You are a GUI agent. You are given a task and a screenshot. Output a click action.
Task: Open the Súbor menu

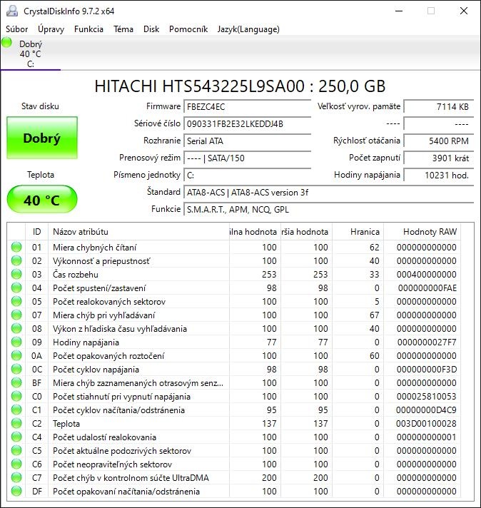click(x=16, y=29)
